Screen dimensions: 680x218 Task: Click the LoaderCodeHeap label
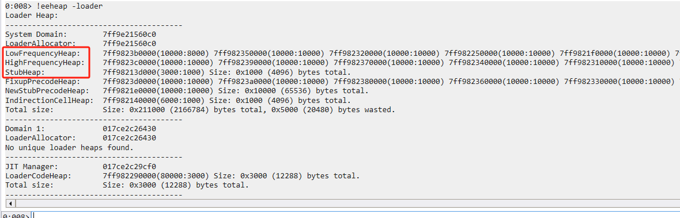click(x=39, y=176)
